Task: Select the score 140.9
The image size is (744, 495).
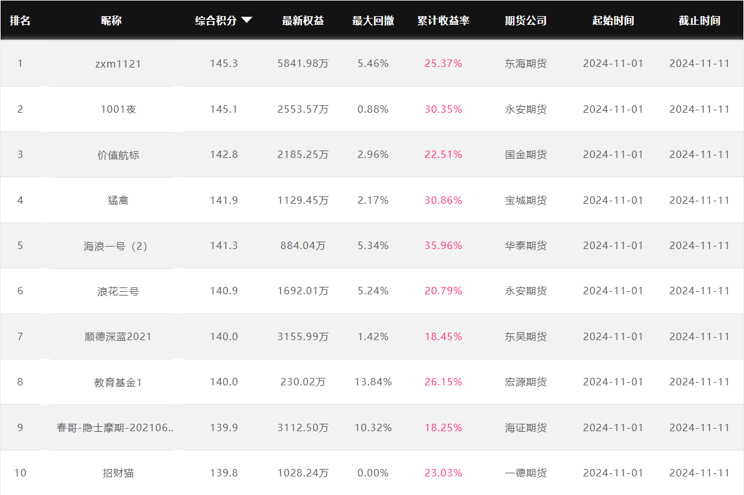Action: point(224,291)
